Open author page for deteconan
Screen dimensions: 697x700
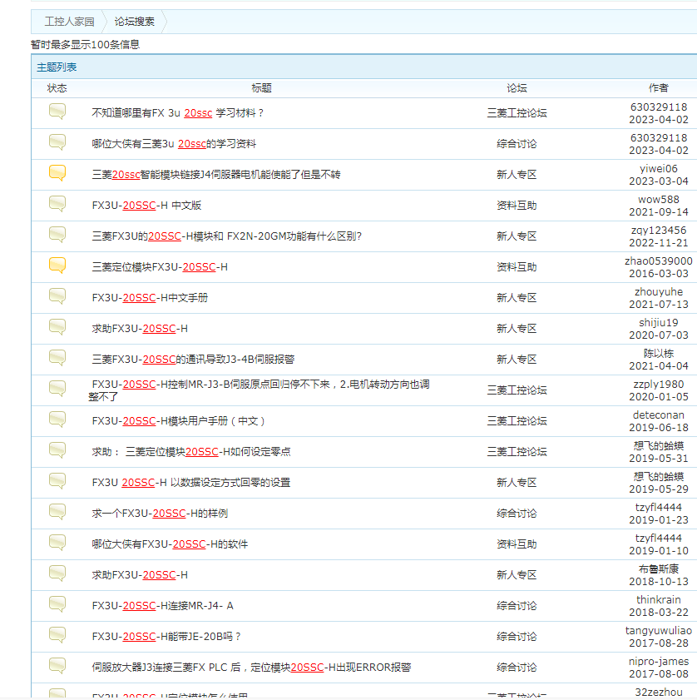[x=658, y=415]
